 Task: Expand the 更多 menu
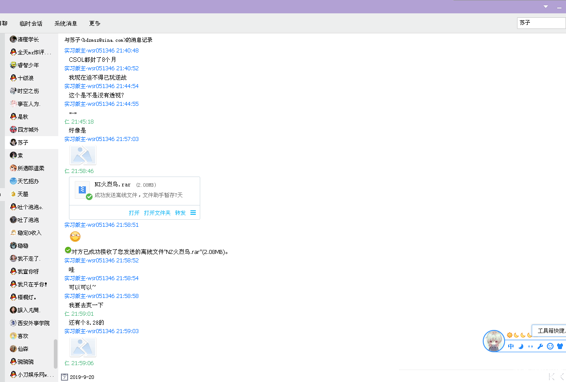95,24
